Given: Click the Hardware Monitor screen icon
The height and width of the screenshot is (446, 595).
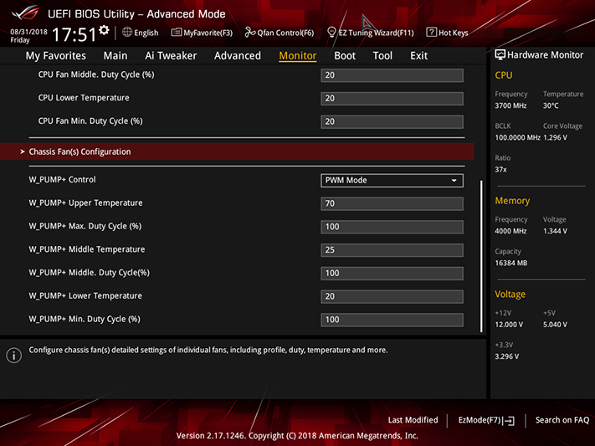Looking at the screenshot, I should (x=500, y=54).
